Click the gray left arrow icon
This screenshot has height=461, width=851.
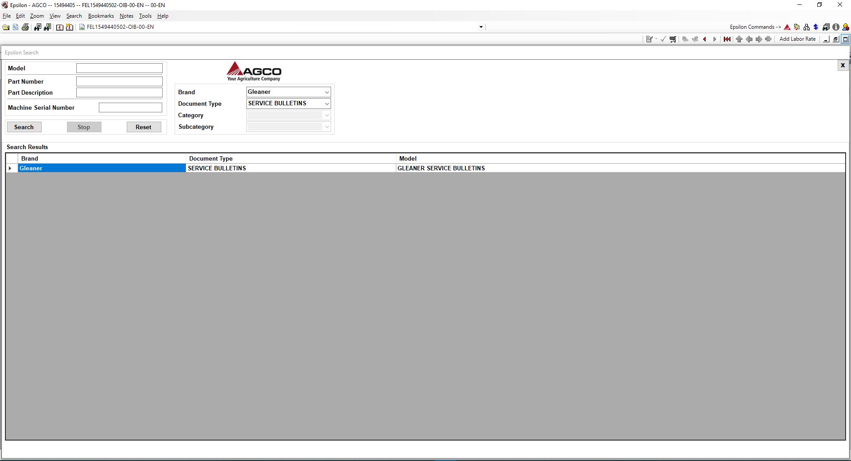tap(749, 39)
